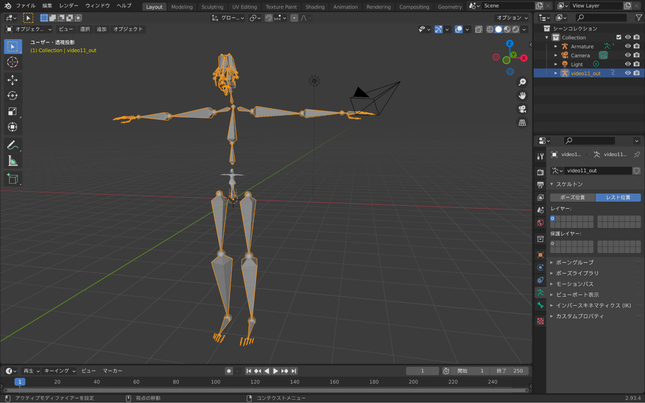
Task: Select the Select Box tool
Action: [13, 46]
